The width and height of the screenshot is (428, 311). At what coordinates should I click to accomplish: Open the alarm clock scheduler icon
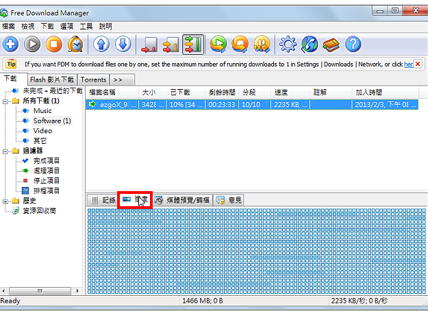coord(75,44)
